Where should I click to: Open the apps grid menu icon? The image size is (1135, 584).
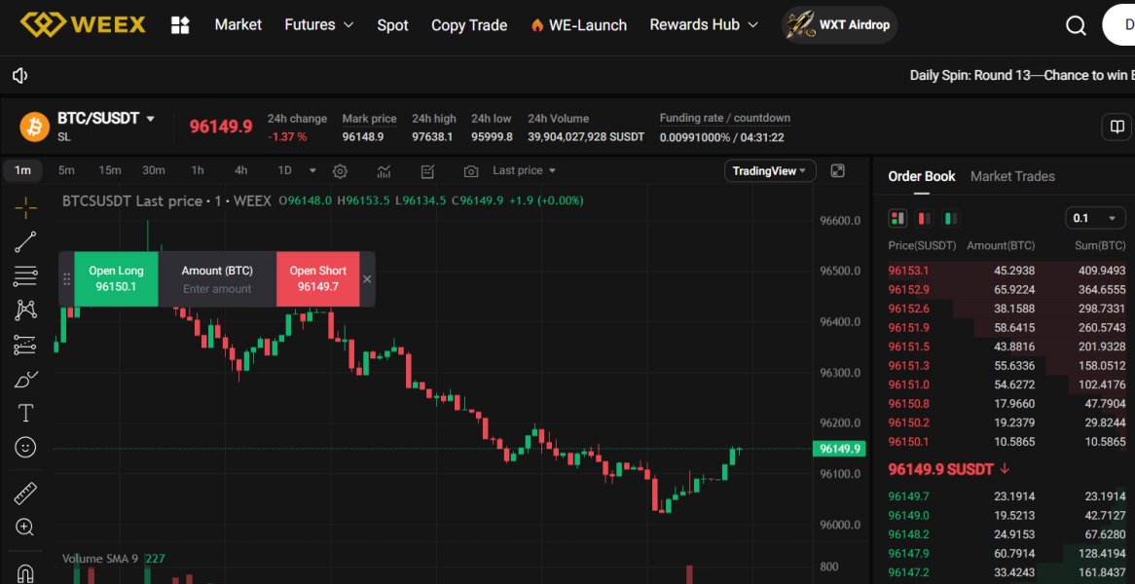[179, 25]
